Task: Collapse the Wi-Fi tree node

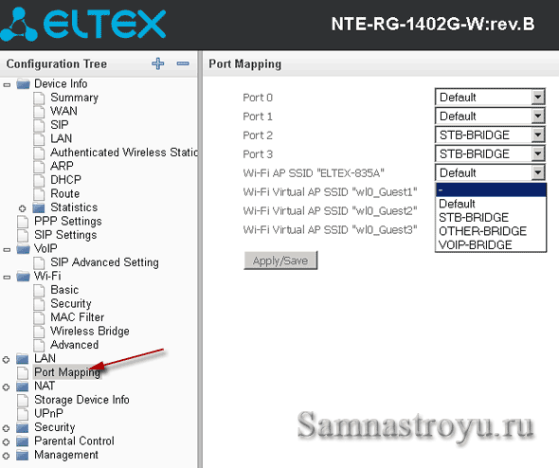Action: (7, 278)
